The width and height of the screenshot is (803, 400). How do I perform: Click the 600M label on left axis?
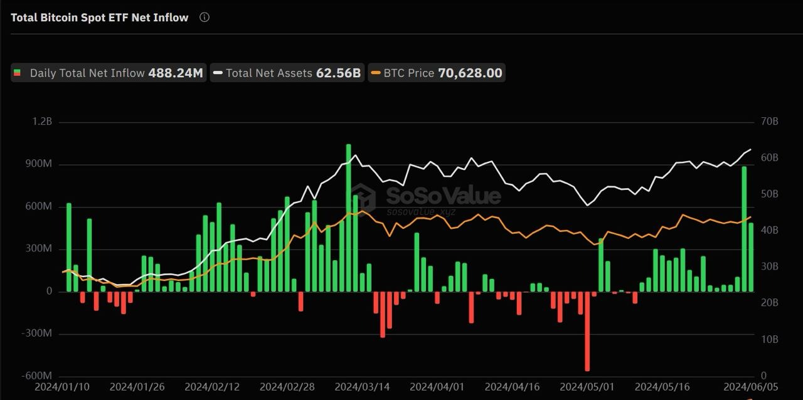pyautogui.click(x=38, y=206)
